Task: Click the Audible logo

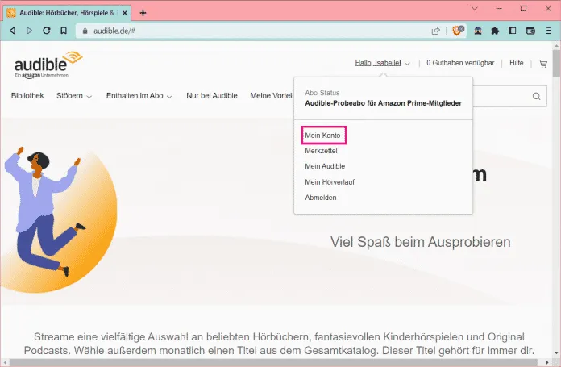Action: 48,65
